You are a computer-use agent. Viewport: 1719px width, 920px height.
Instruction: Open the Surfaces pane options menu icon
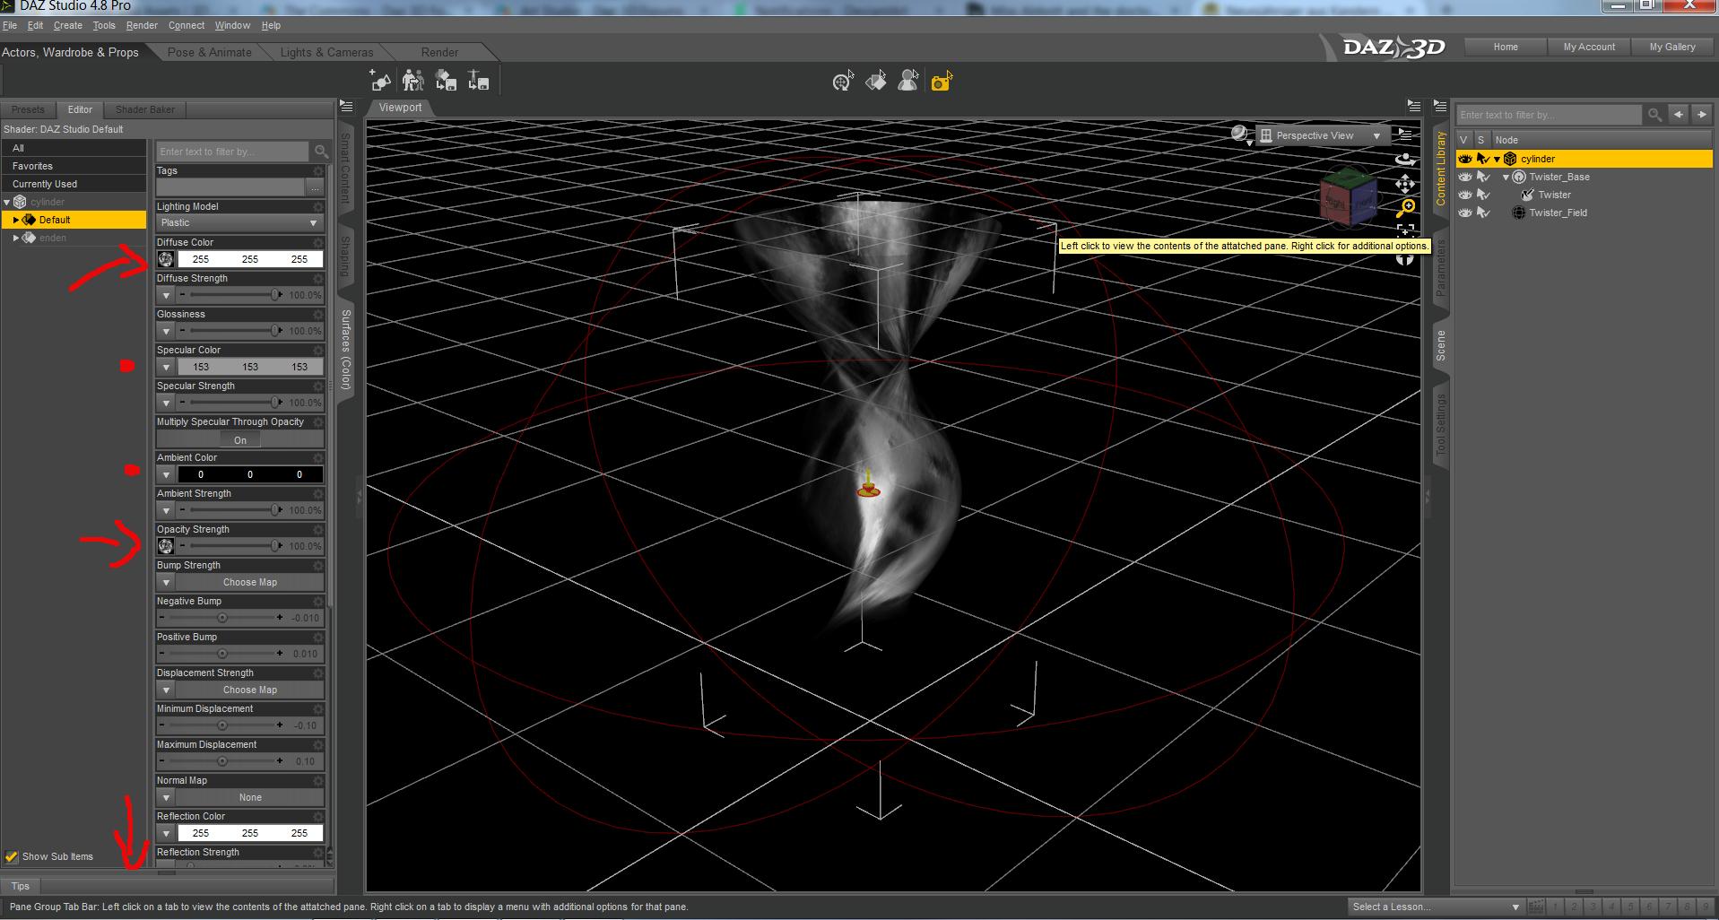[x=346, y=106]
